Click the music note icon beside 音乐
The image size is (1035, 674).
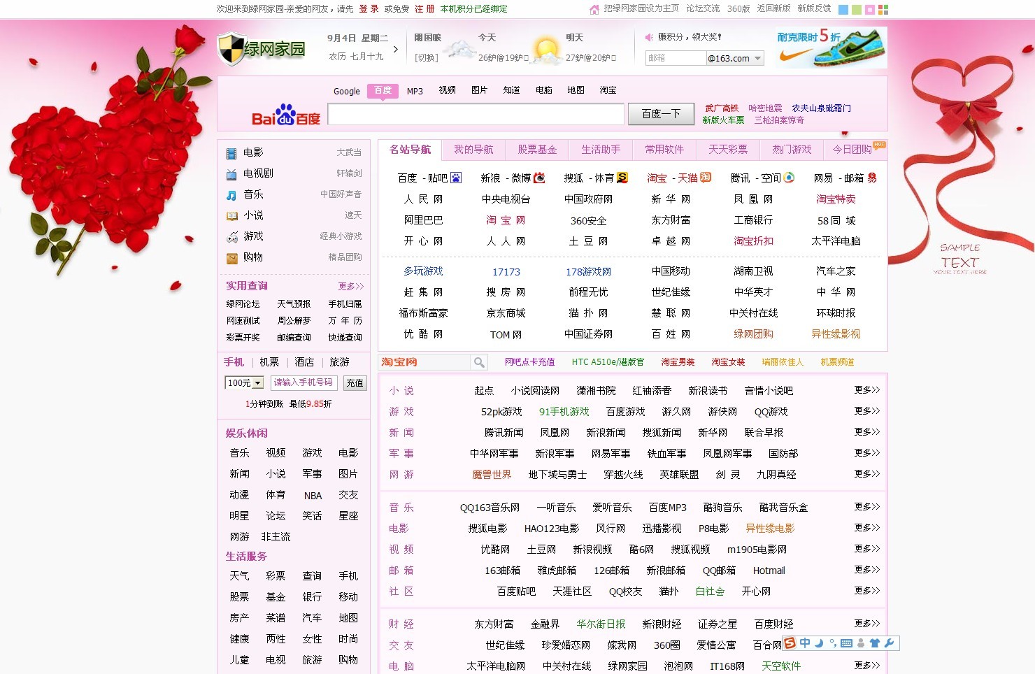(231, 195)
